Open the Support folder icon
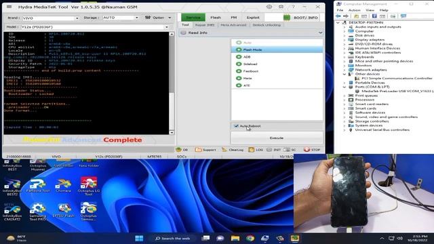The width and height of the screenshot is (434, 244). [x=198, y=150]
